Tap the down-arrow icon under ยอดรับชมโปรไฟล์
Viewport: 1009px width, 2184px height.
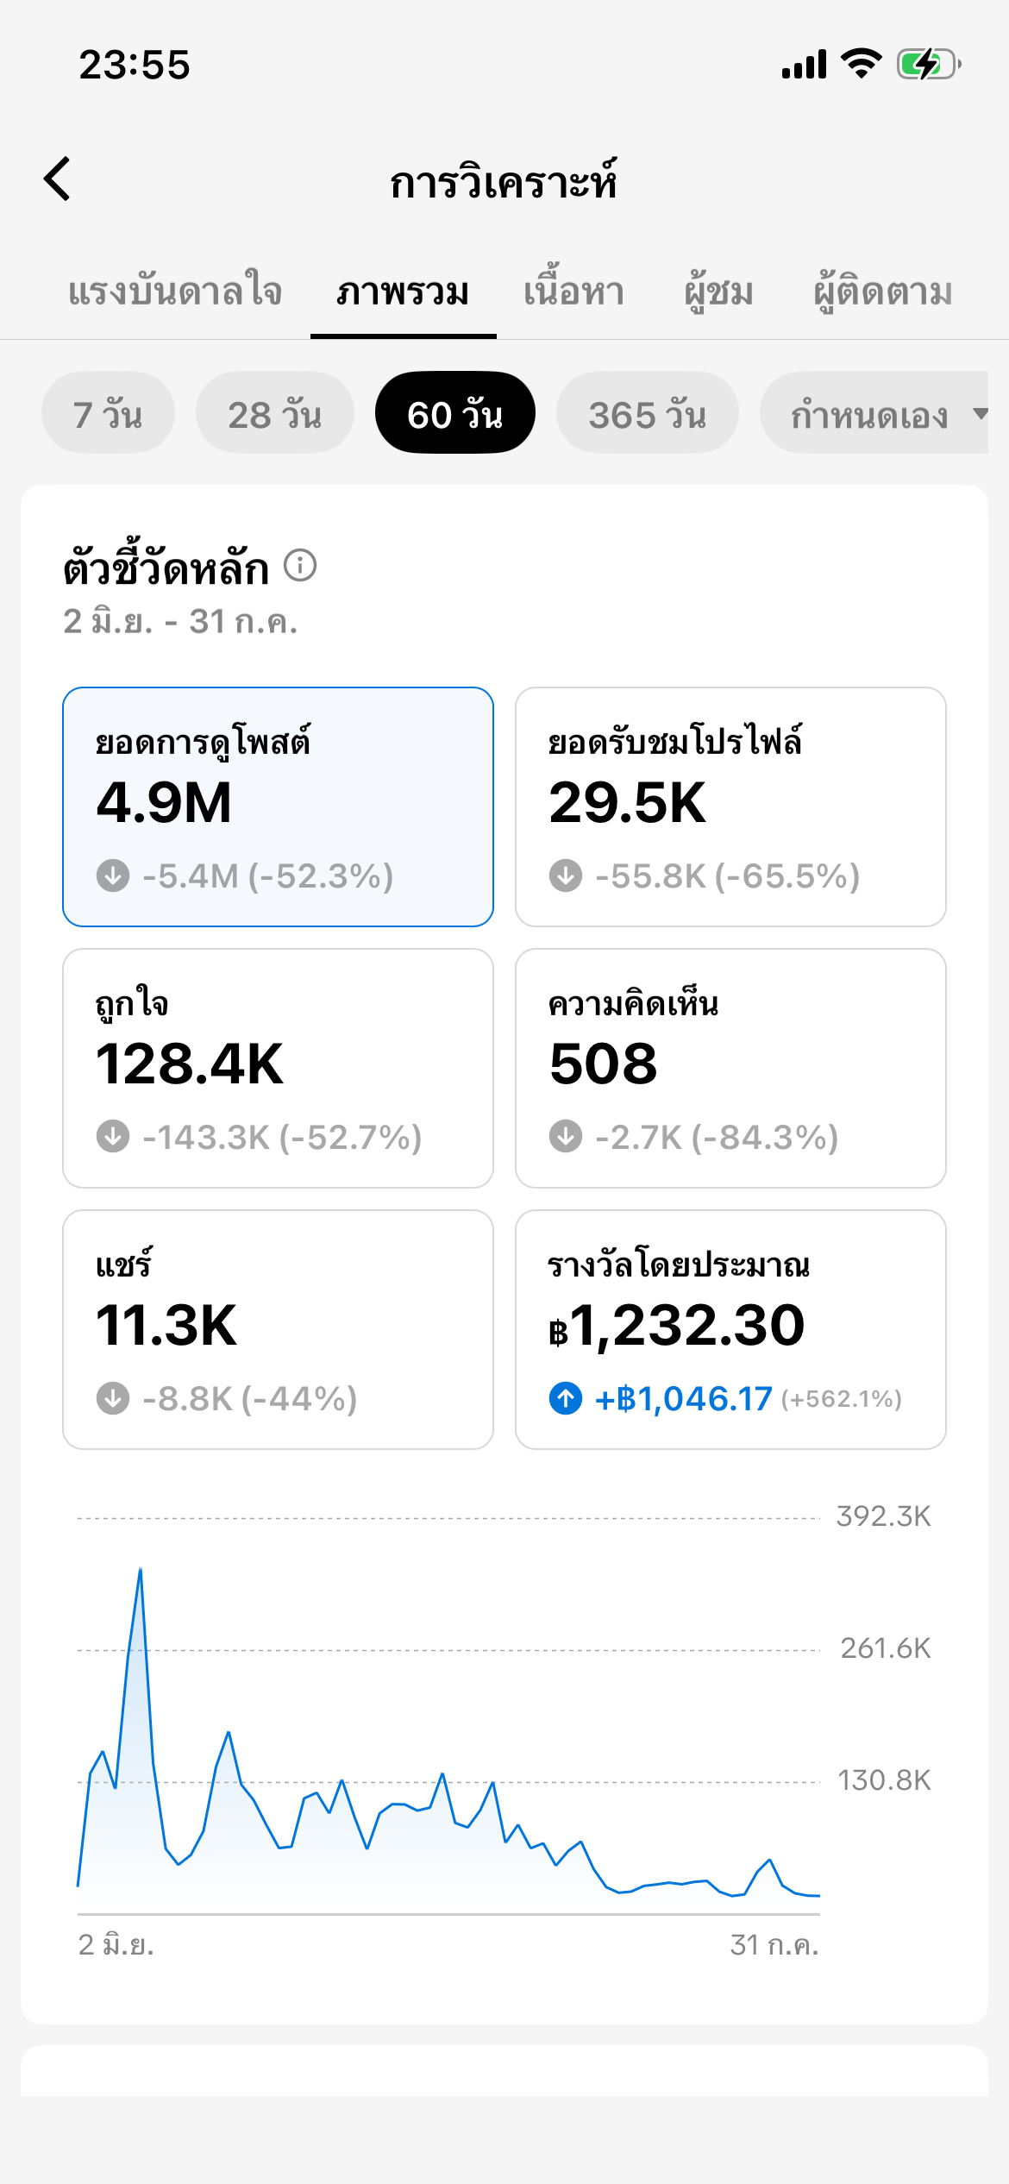[566, 876]
